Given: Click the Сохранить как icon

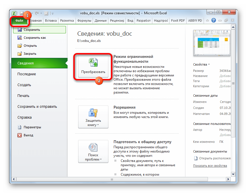Looking at the screenshot, I should tap(19, 38).
